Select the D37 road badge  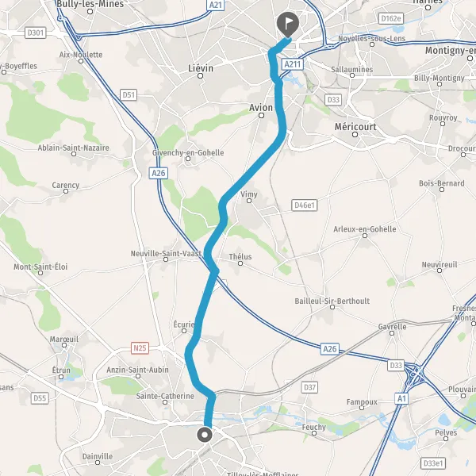pyautogui.click(x=309, y=387)
